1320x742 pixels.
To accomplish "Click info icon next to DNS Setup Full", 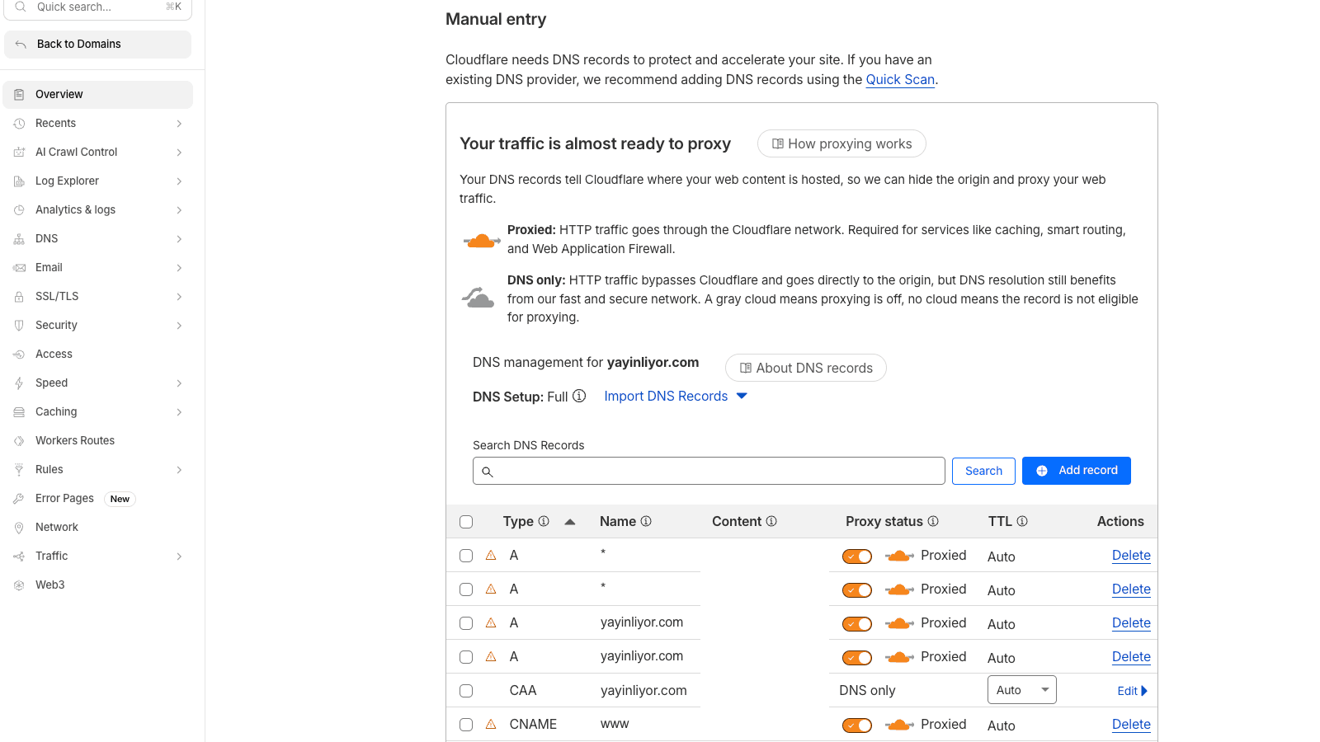I will (x=579, y=397).
